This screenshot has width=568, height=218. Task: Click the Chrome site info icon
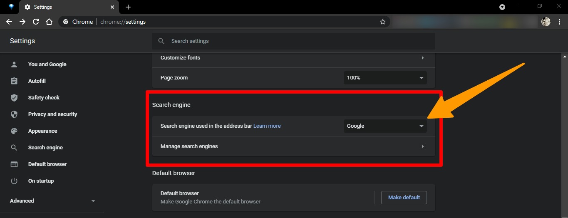point(66,22)
